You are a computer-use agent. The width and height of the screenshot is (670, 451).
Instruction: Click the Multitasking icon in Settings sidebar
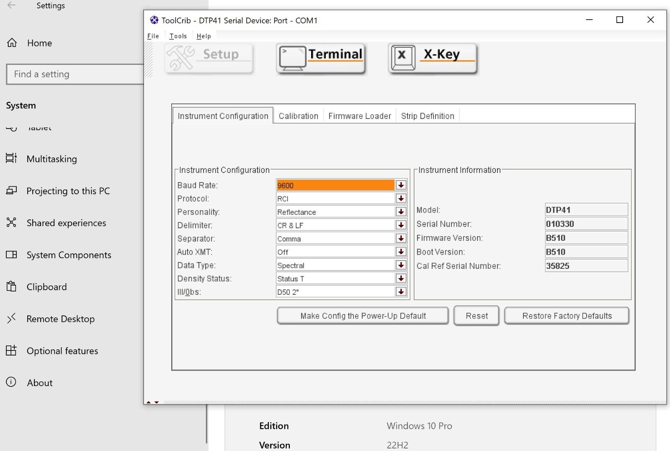[x=11, y=158]
